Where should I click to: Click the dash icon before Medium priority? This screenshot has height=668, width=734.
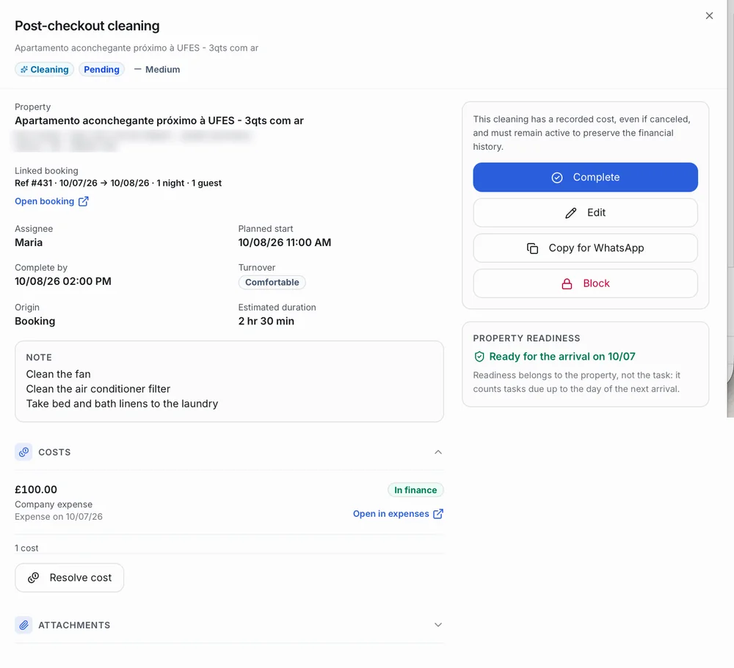click(137, 69)
